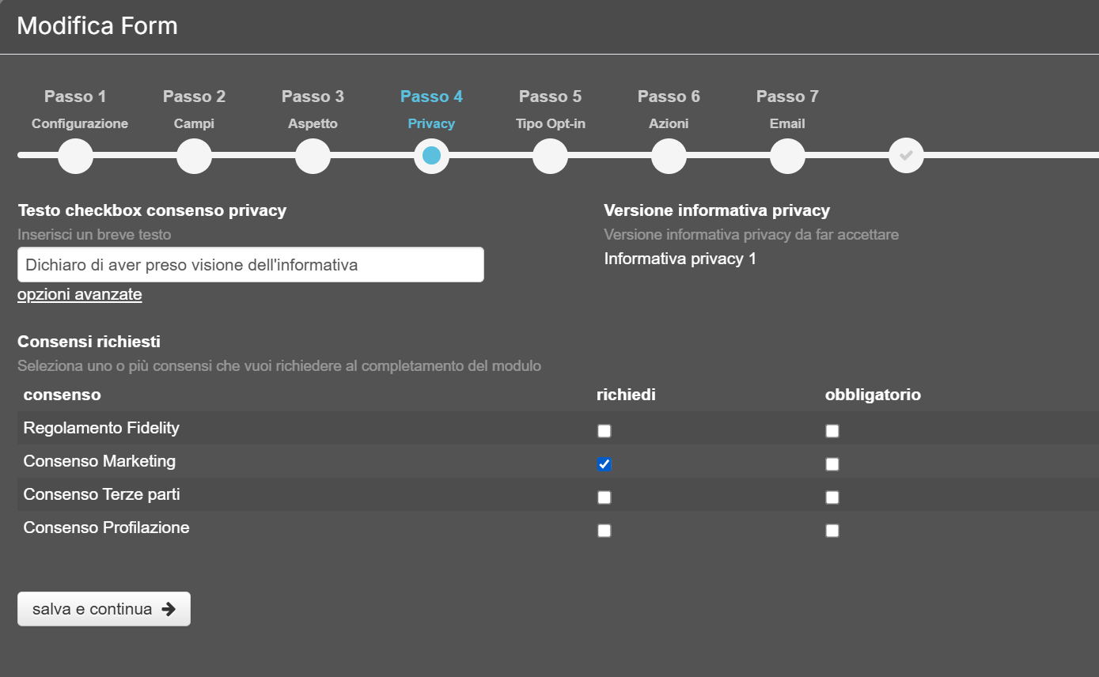Mark Regolamento Fidelity as obbligatorio
Viewport: 1099px width, 677px height.
click(832, 431)
